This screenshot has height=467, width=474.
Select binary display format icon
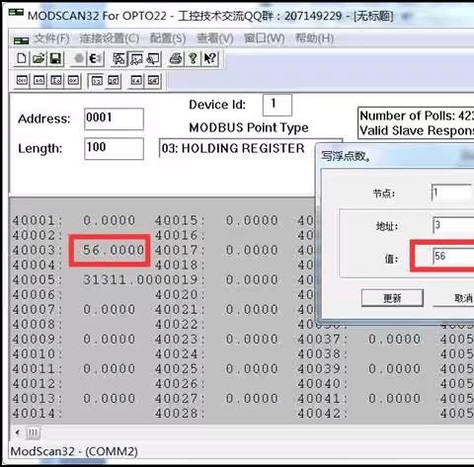22,81
